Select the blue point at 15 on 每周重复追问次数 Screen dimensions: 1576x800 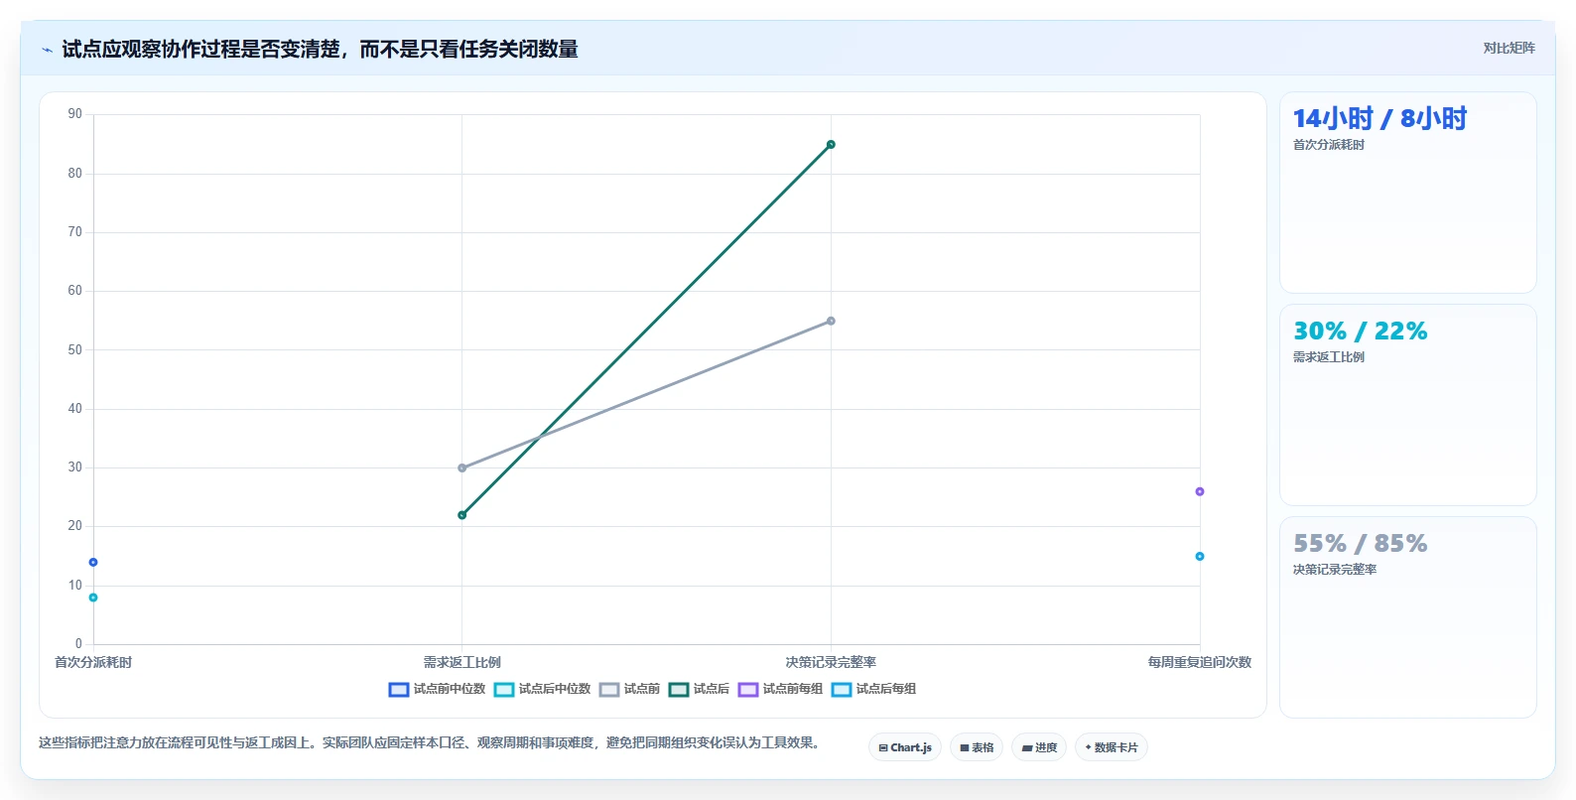coord(1200,556)
